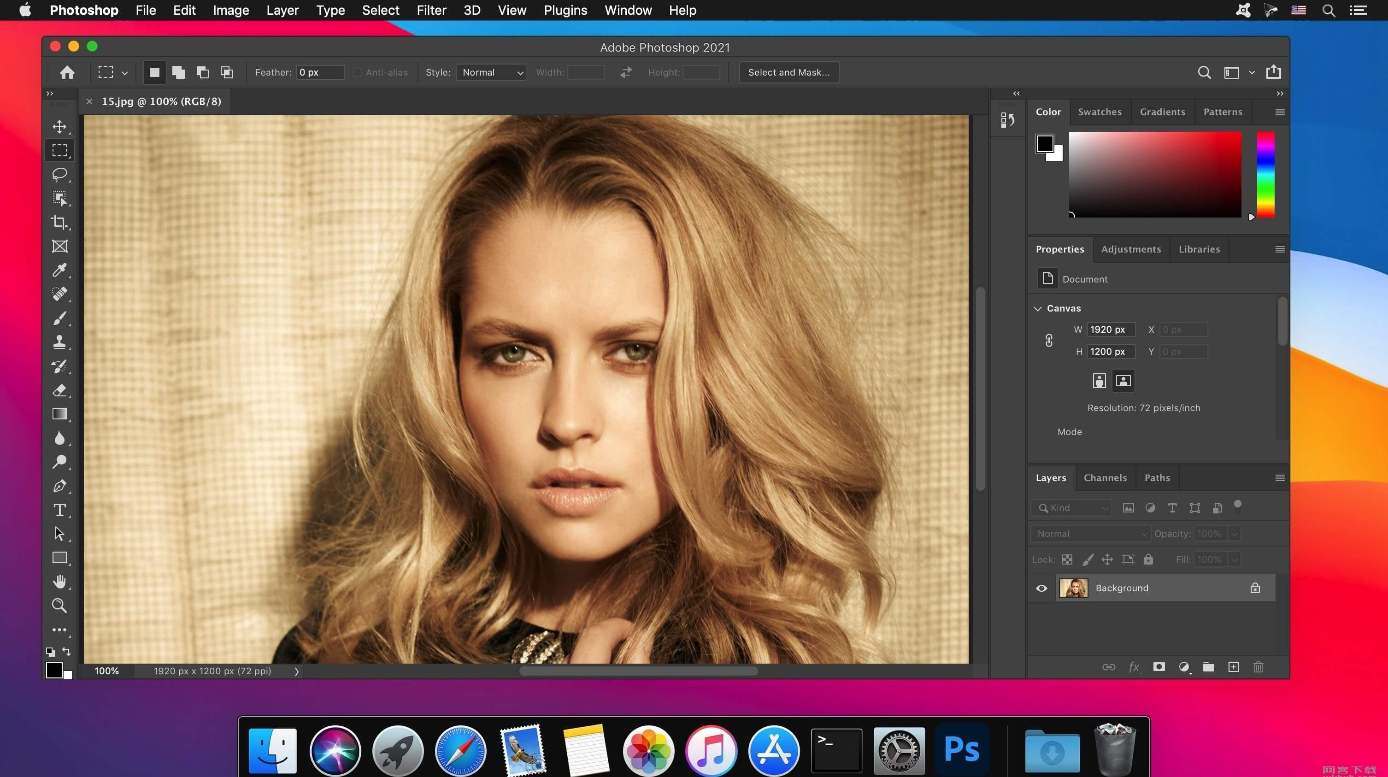The height and width of the screenshot is (777, 1388).
Task: Select the Brush tool
Action: pos(59,318)
